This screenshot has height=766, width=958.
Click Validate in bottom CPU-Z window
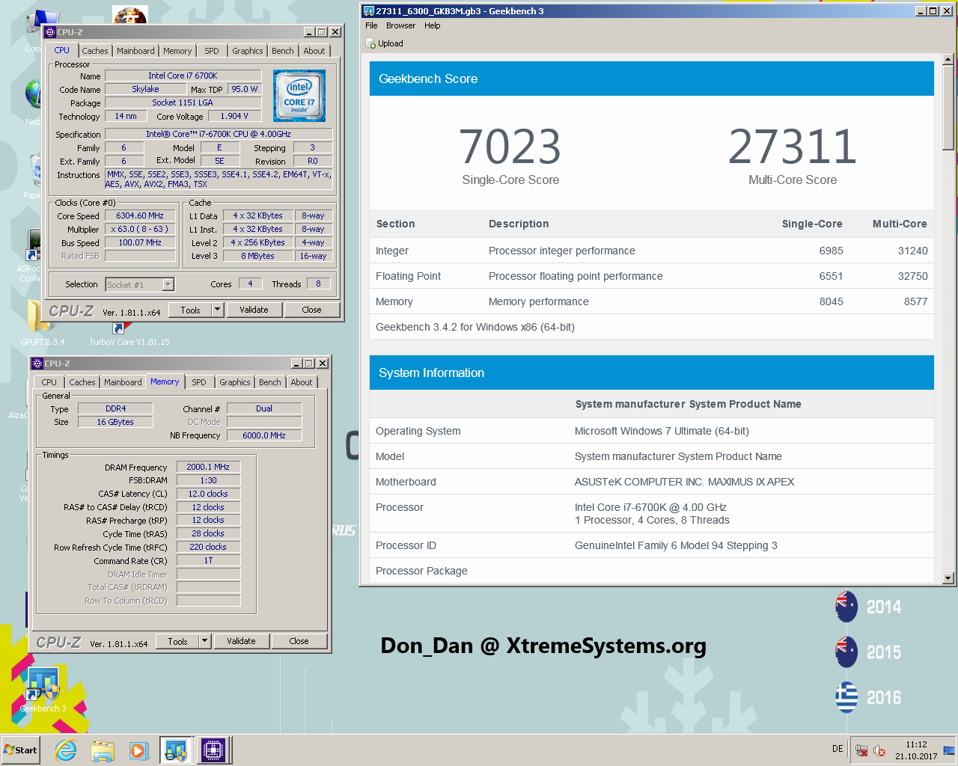tap(241, 641)
